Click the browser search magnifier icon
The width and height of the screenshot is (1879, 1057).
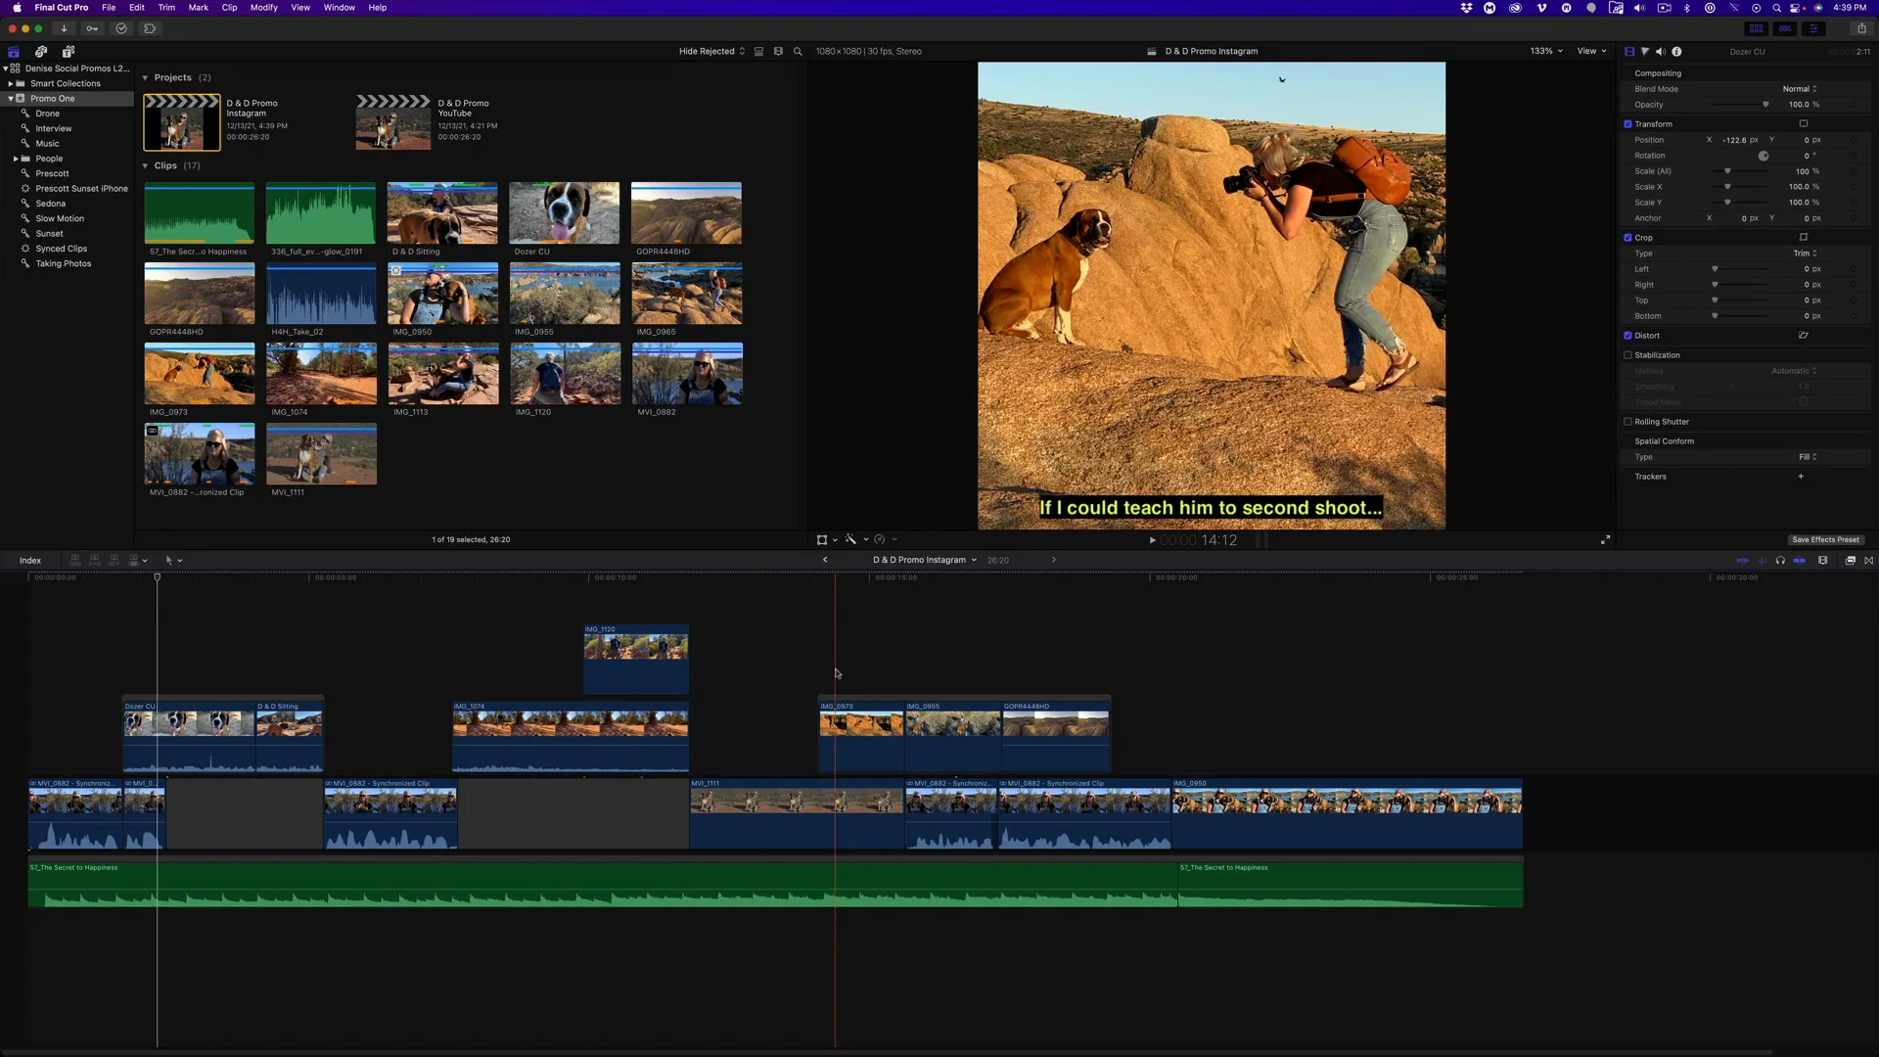click(798, 51)
